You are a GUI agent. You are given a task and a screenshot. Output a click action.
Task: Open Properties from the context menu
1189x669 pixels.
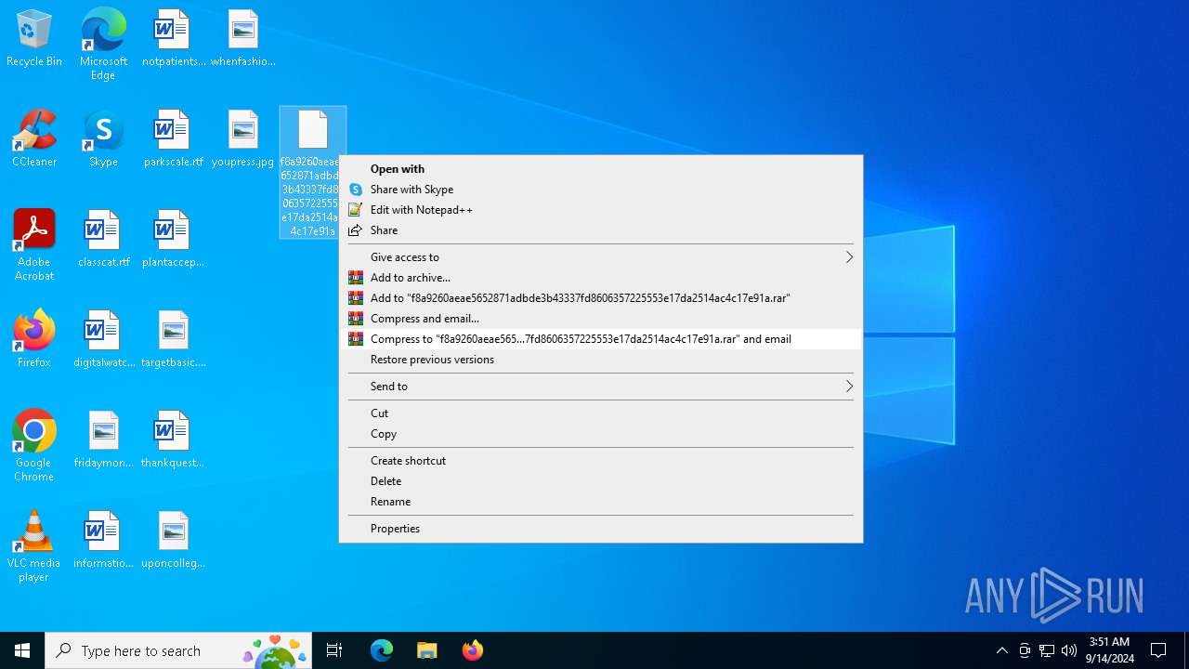click(600, 529)
